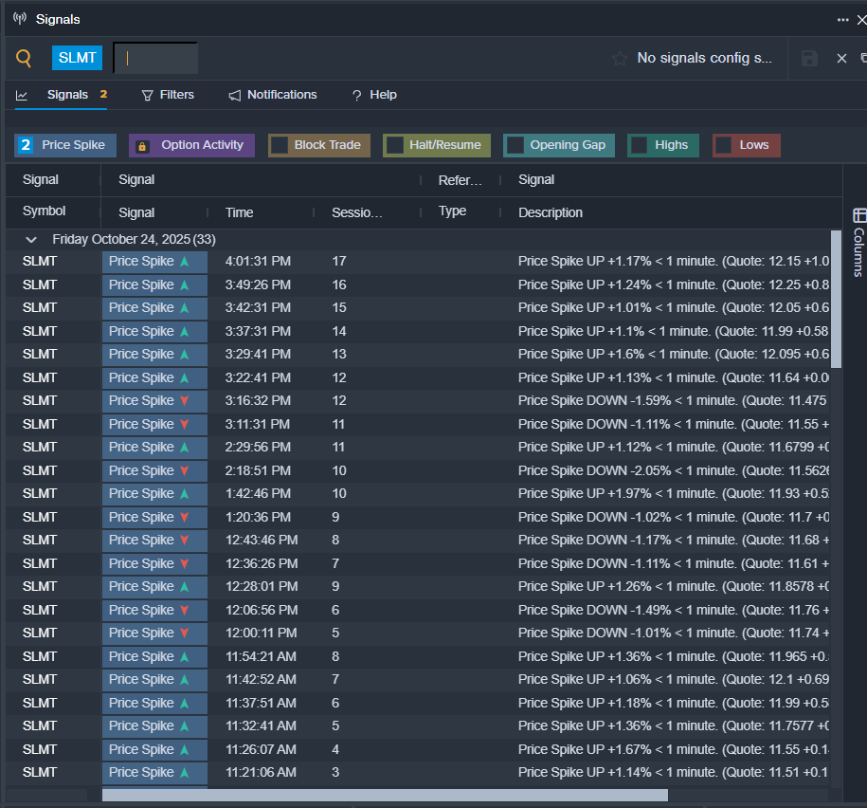Switch to the Filters tab
Viewport: 867px width, 808px height.
point(168,95)
